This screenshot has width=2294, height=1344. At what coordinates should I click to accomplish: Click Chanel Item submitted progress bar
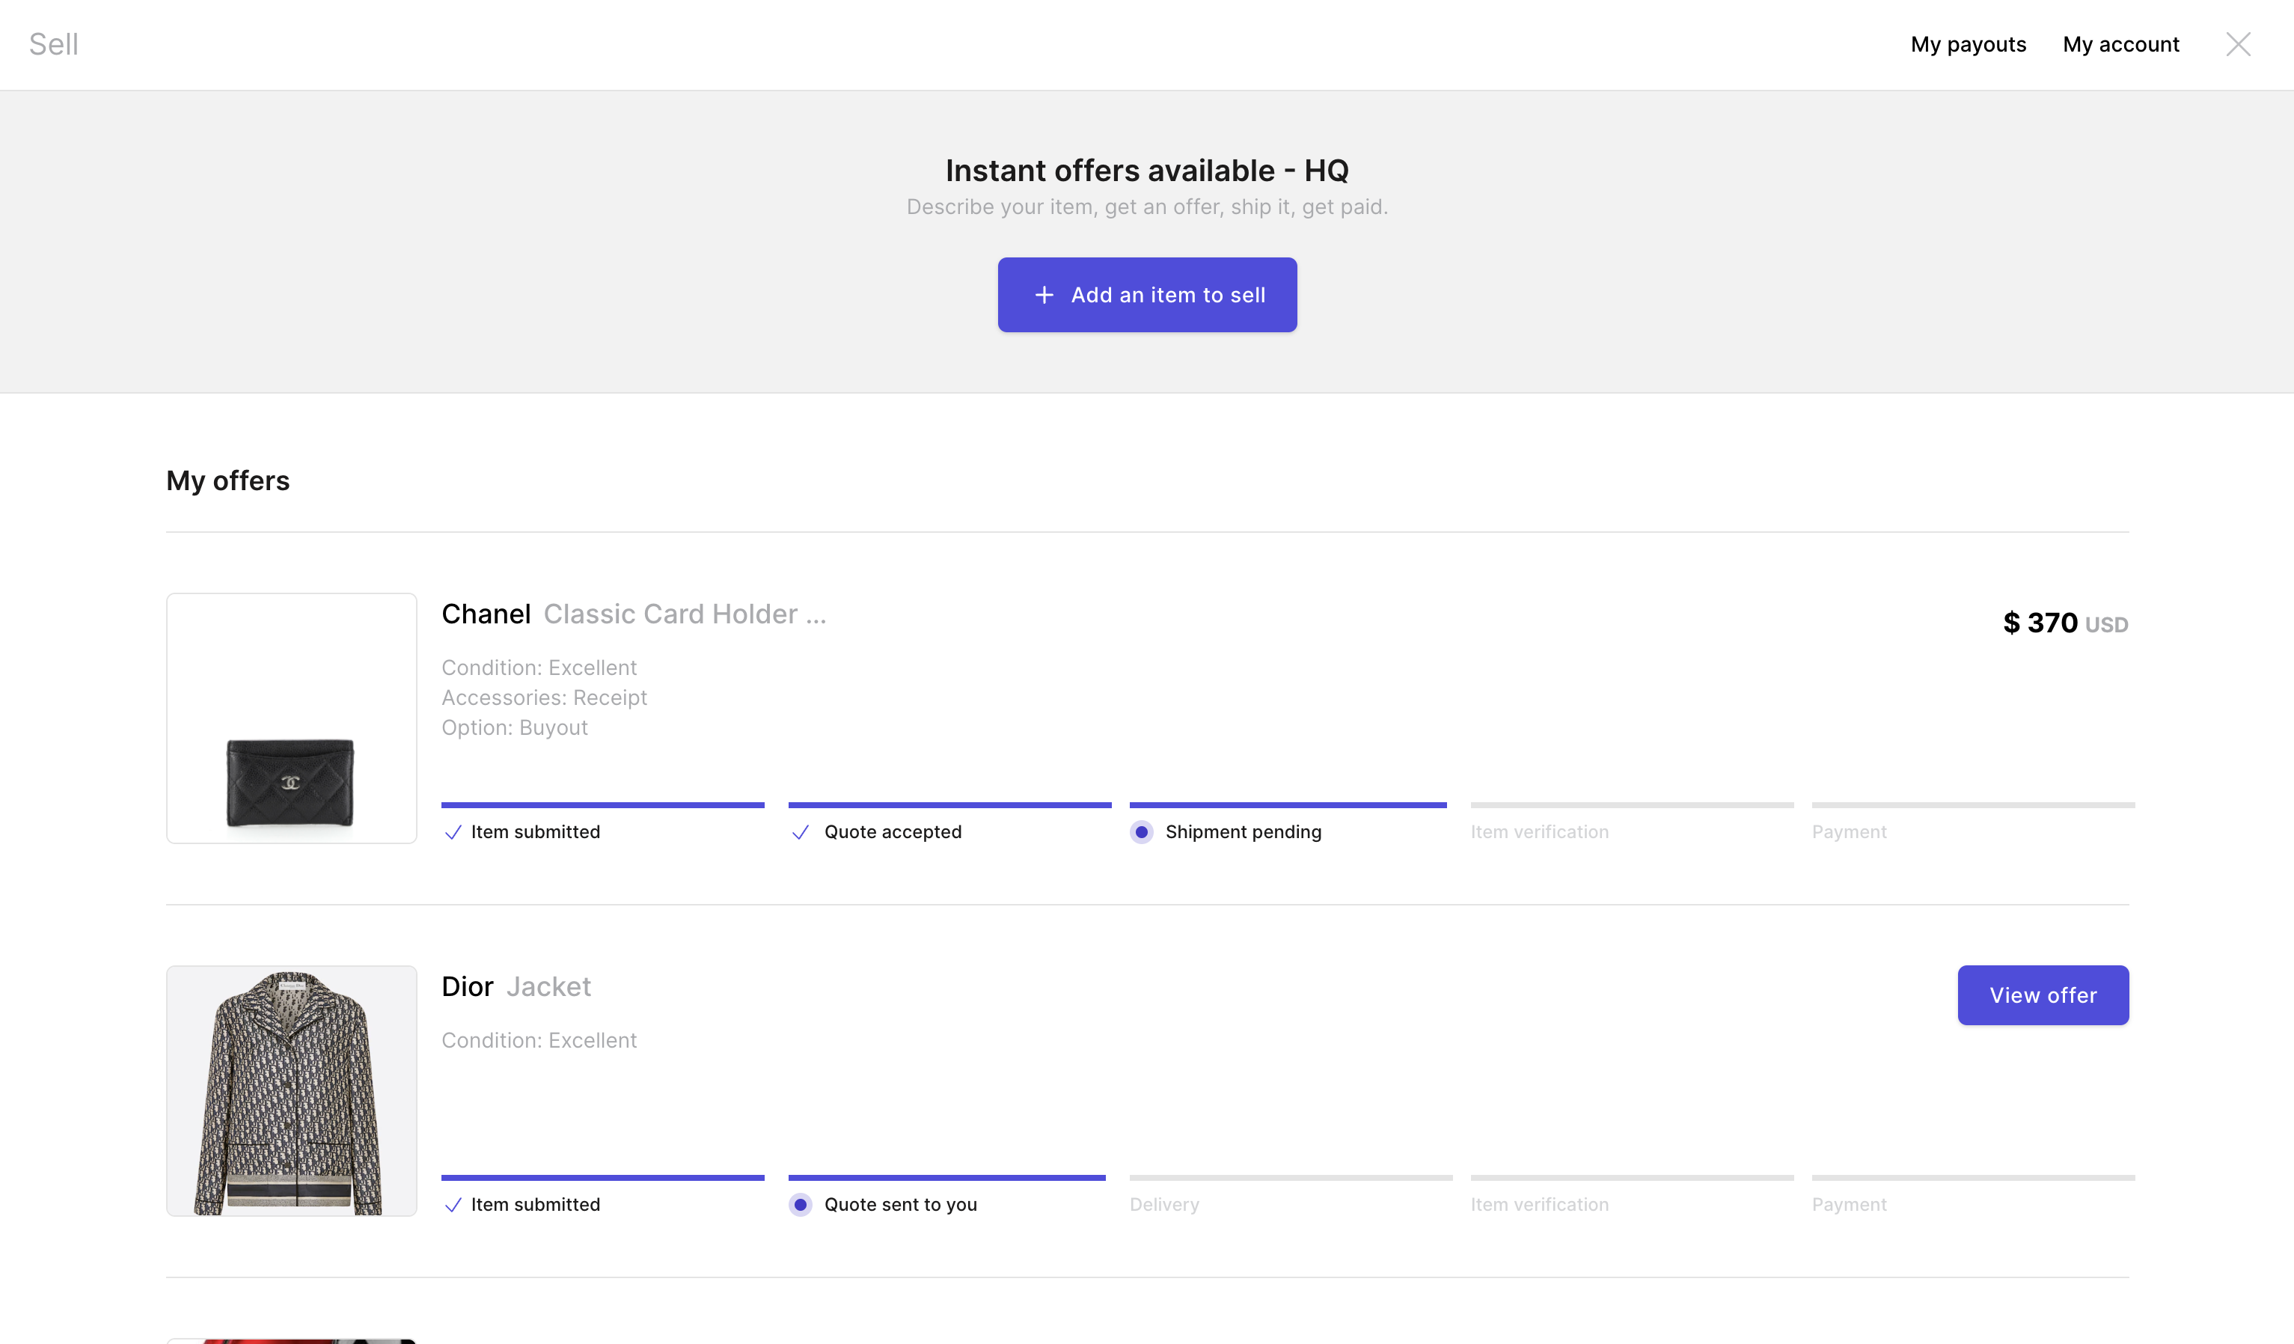[x=602, y=805]
